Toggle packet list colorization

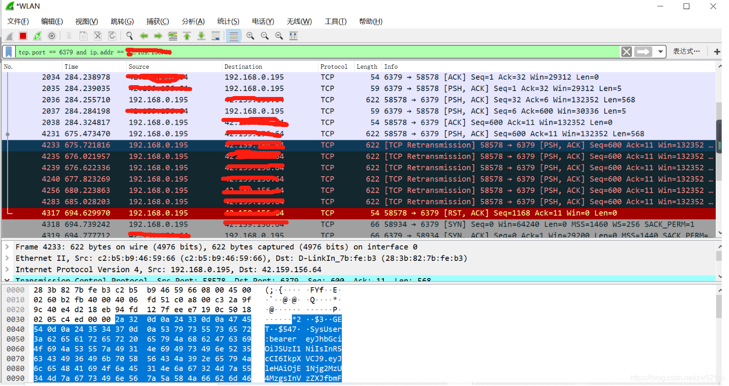[x=234, y=36]
